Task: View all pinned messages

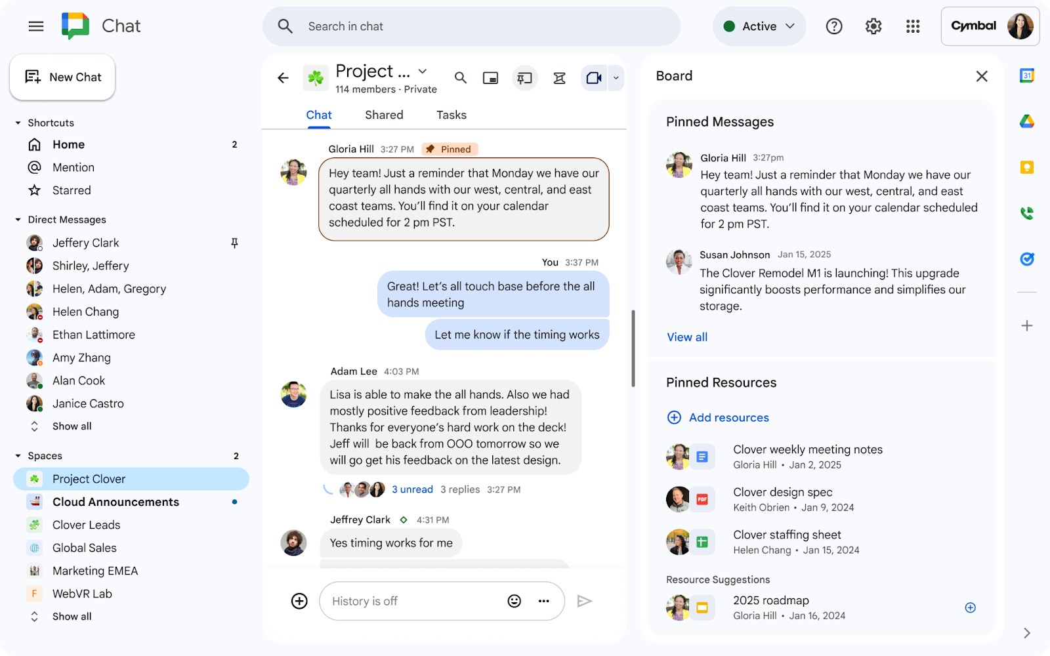Action: [x=686, y=337]
